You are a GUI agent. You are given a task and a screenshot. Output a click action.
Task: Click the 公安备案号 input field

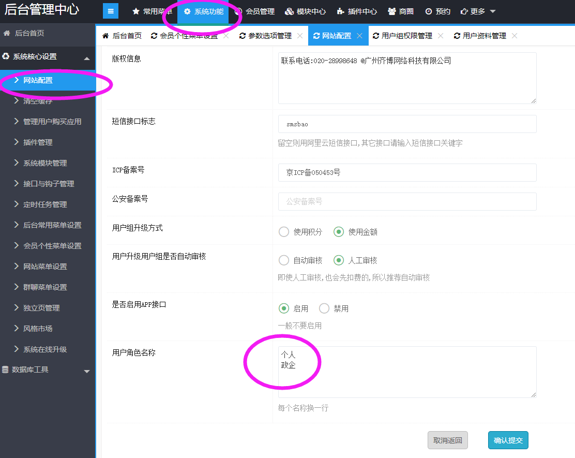coord(407,201)
